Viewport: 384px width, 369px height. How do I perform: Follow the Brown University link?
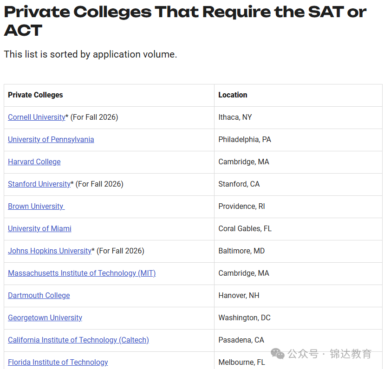(36, 207)
